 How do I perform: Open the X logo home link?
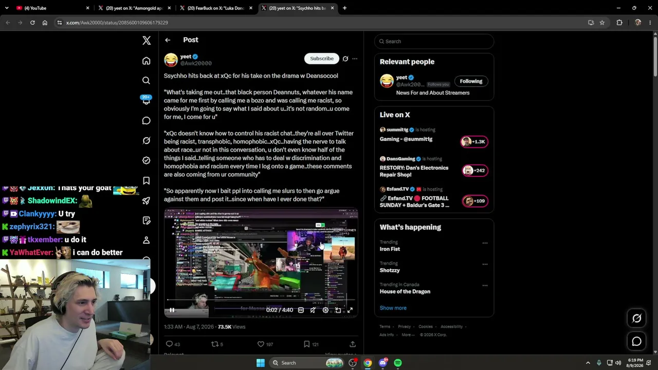[x=147, y=41]
